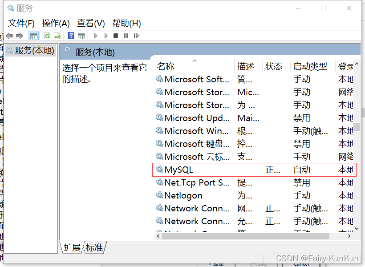Select the Microsoft Soft... service row
Image resolution: width=365 pixels, height=267 pixels.
coord(255,79)
